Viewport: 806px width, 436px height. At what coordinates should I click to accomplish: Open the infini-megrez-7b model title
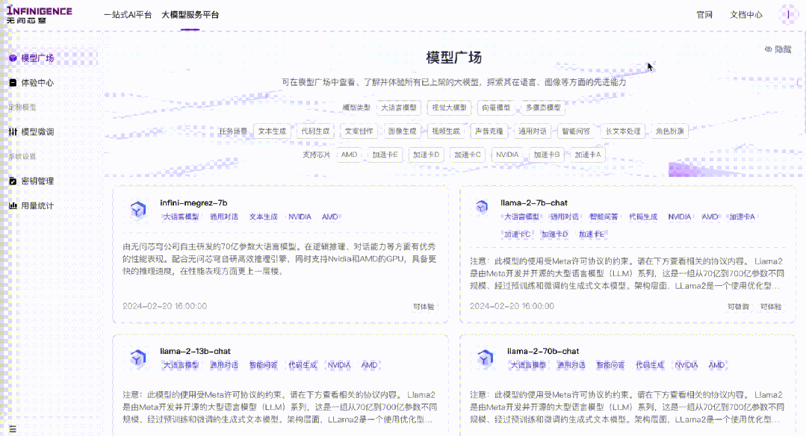(x=193, y=203)
